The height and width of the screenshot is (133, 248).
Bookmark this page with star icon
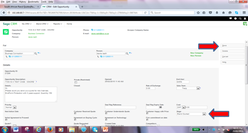coord(198,13)
